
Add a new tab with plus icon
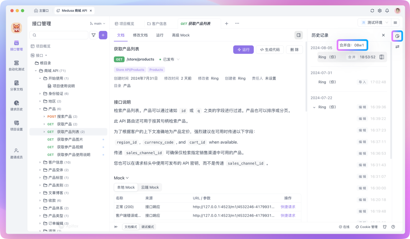pos(226,23)
